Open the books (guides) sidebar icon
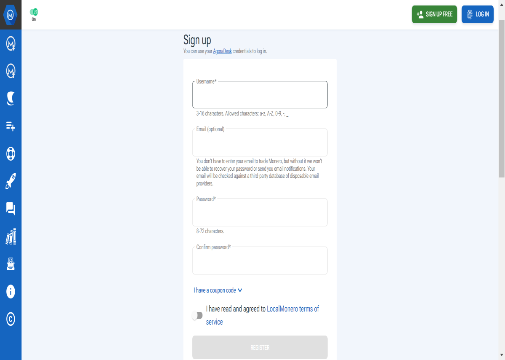Image resolution: width=505 pixels, height=360 pixels. coord(11,236)
